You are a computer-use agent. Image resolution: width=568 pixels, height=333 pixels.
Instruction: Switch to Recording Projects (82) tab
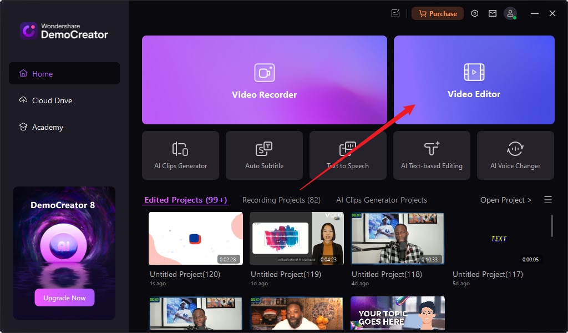pos(281,200)
